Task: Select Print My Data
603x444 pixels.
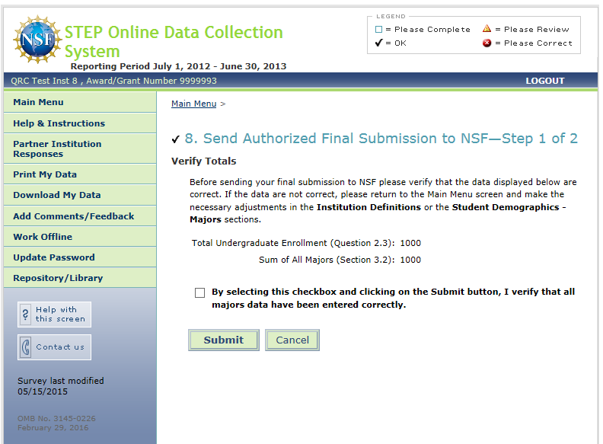Action: [x=80, y=174]
